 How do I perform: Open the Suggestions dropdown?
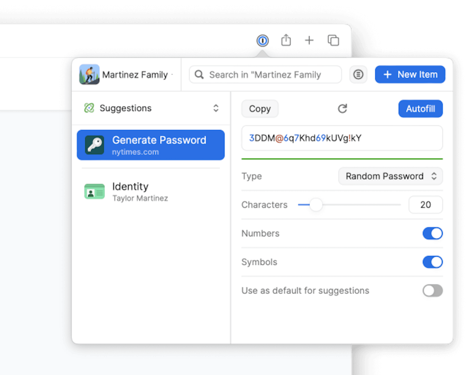[x=216, y=108]
